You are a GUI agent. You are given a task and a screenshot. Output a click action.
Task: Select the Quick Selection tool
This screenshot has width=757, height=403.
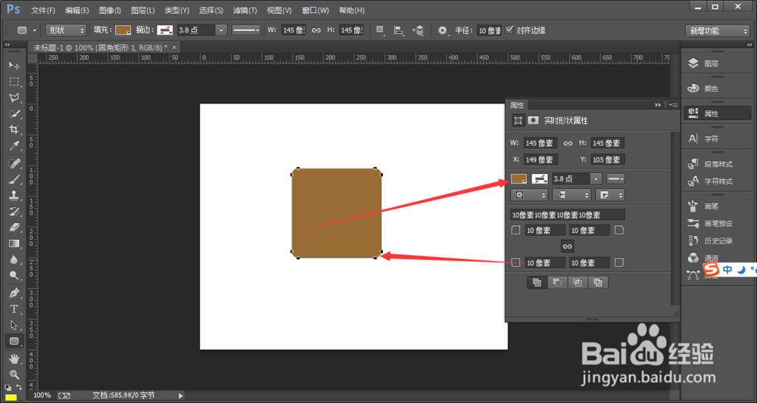tap(14, 113)
